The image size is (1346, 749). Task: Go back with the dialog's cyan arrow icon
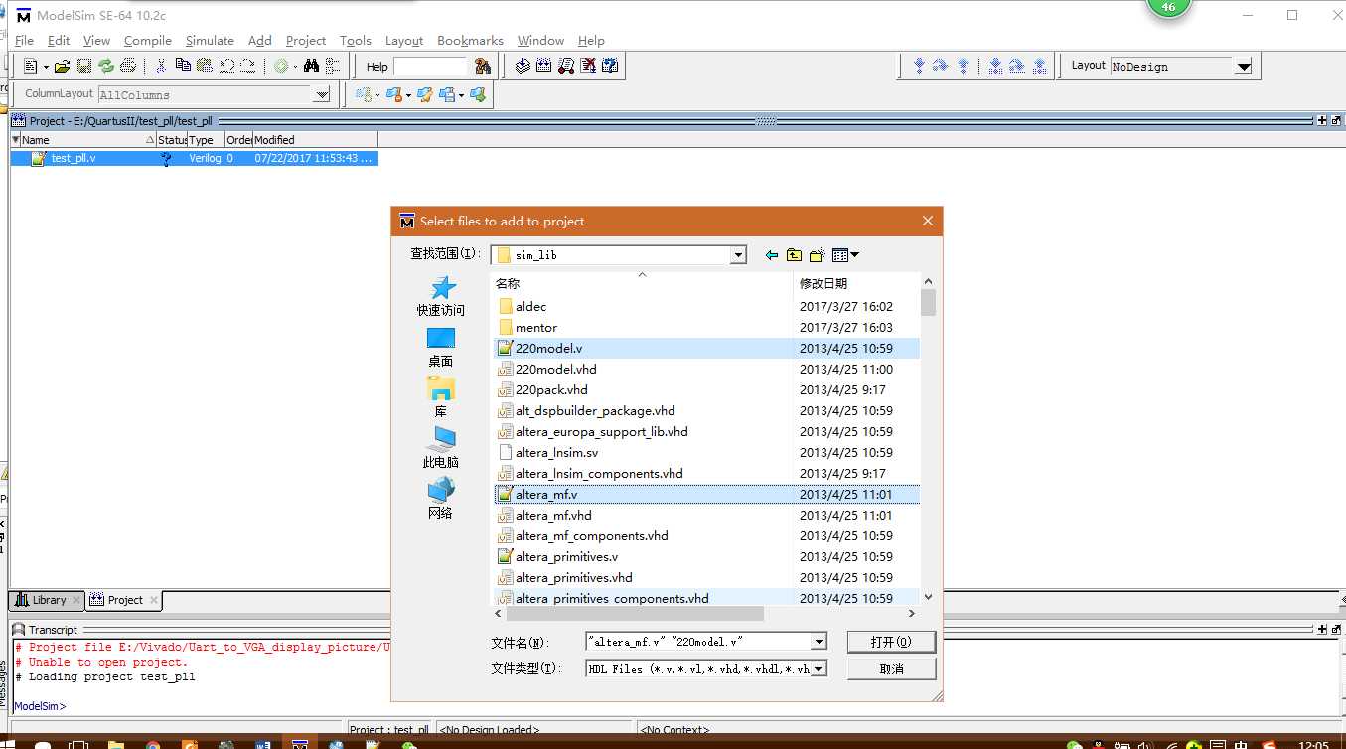[x=771, y=255]
